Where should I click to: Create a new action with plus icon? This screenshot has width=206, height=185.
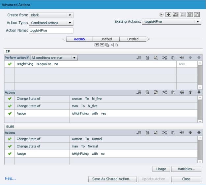tap(168, 14)
